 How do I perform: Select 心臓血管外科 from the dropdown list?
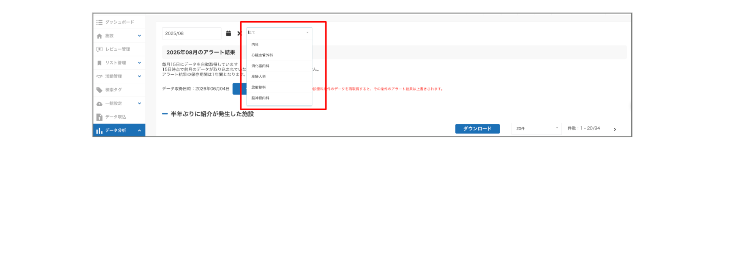click(x=279, y=55)
